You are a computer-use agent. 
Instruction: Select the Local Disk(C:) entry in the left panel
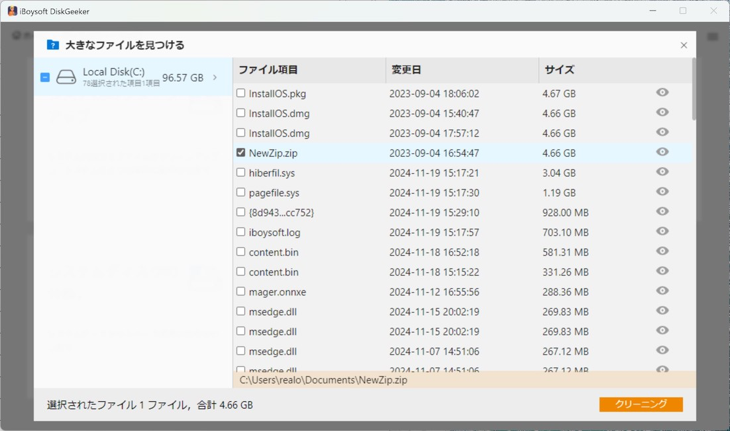(132, 77)
